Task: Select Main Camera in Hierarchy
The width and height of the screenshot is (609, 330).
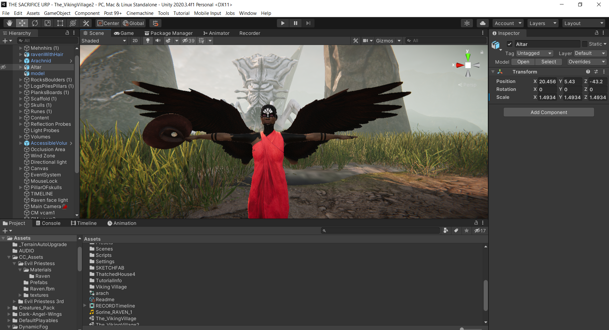Action: point(46,206)
